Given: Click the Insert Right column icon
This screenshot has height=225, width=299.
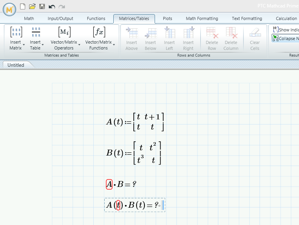Looking at the screenshot, I should tap(188, 32).
